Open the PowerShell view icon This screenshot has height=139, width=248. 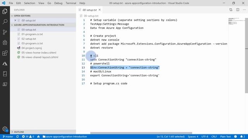pyautogui.click(x=5, y=84)
